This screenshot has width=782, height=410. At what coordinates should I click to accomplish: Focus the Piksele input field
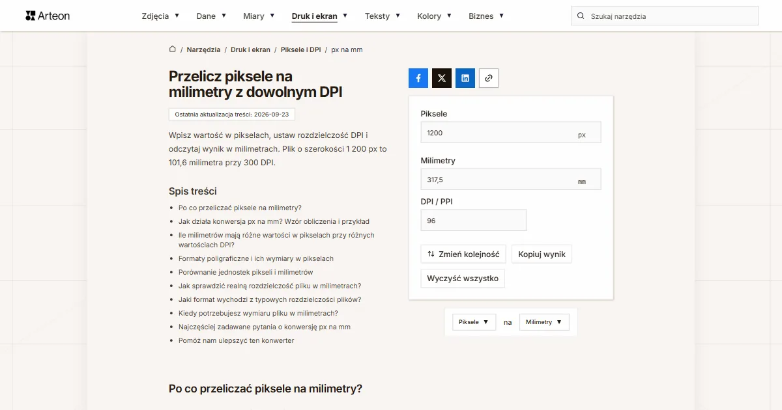coord(511,133)
